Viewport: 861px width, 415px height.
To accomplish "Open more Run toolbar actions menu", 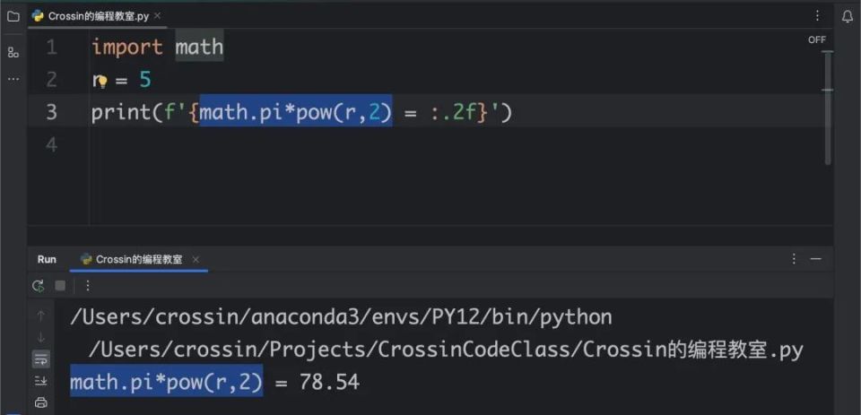I will 87,285.
